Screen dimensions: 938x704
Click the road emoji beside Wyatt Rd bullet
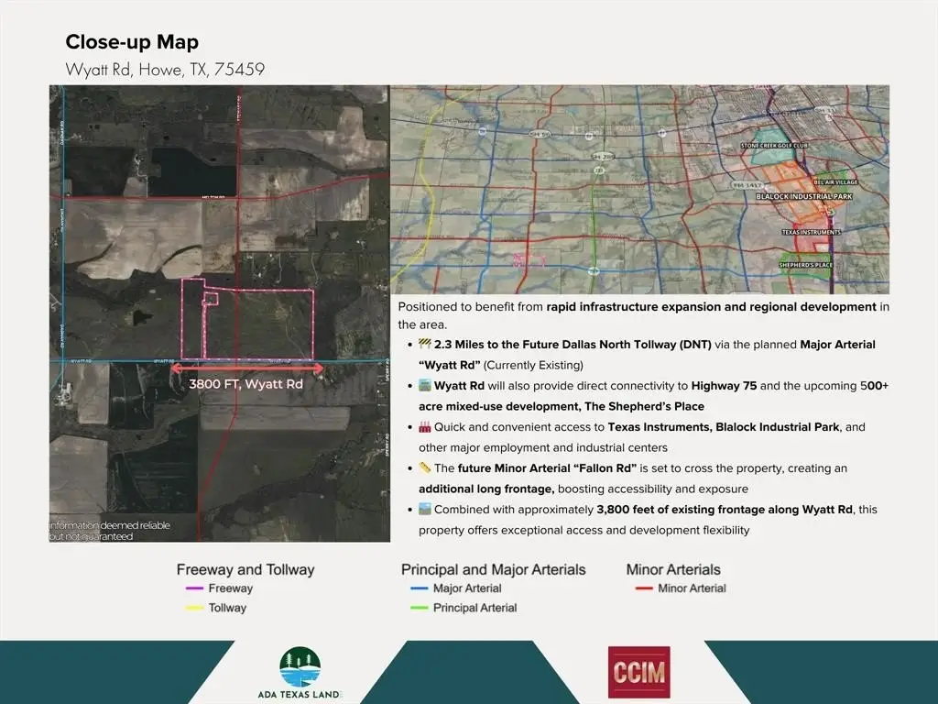(425, 386)
